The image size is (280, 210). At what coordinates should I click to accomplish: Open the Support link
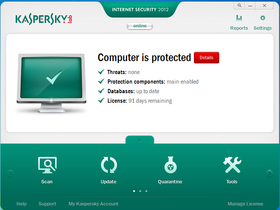pos(47,204)
